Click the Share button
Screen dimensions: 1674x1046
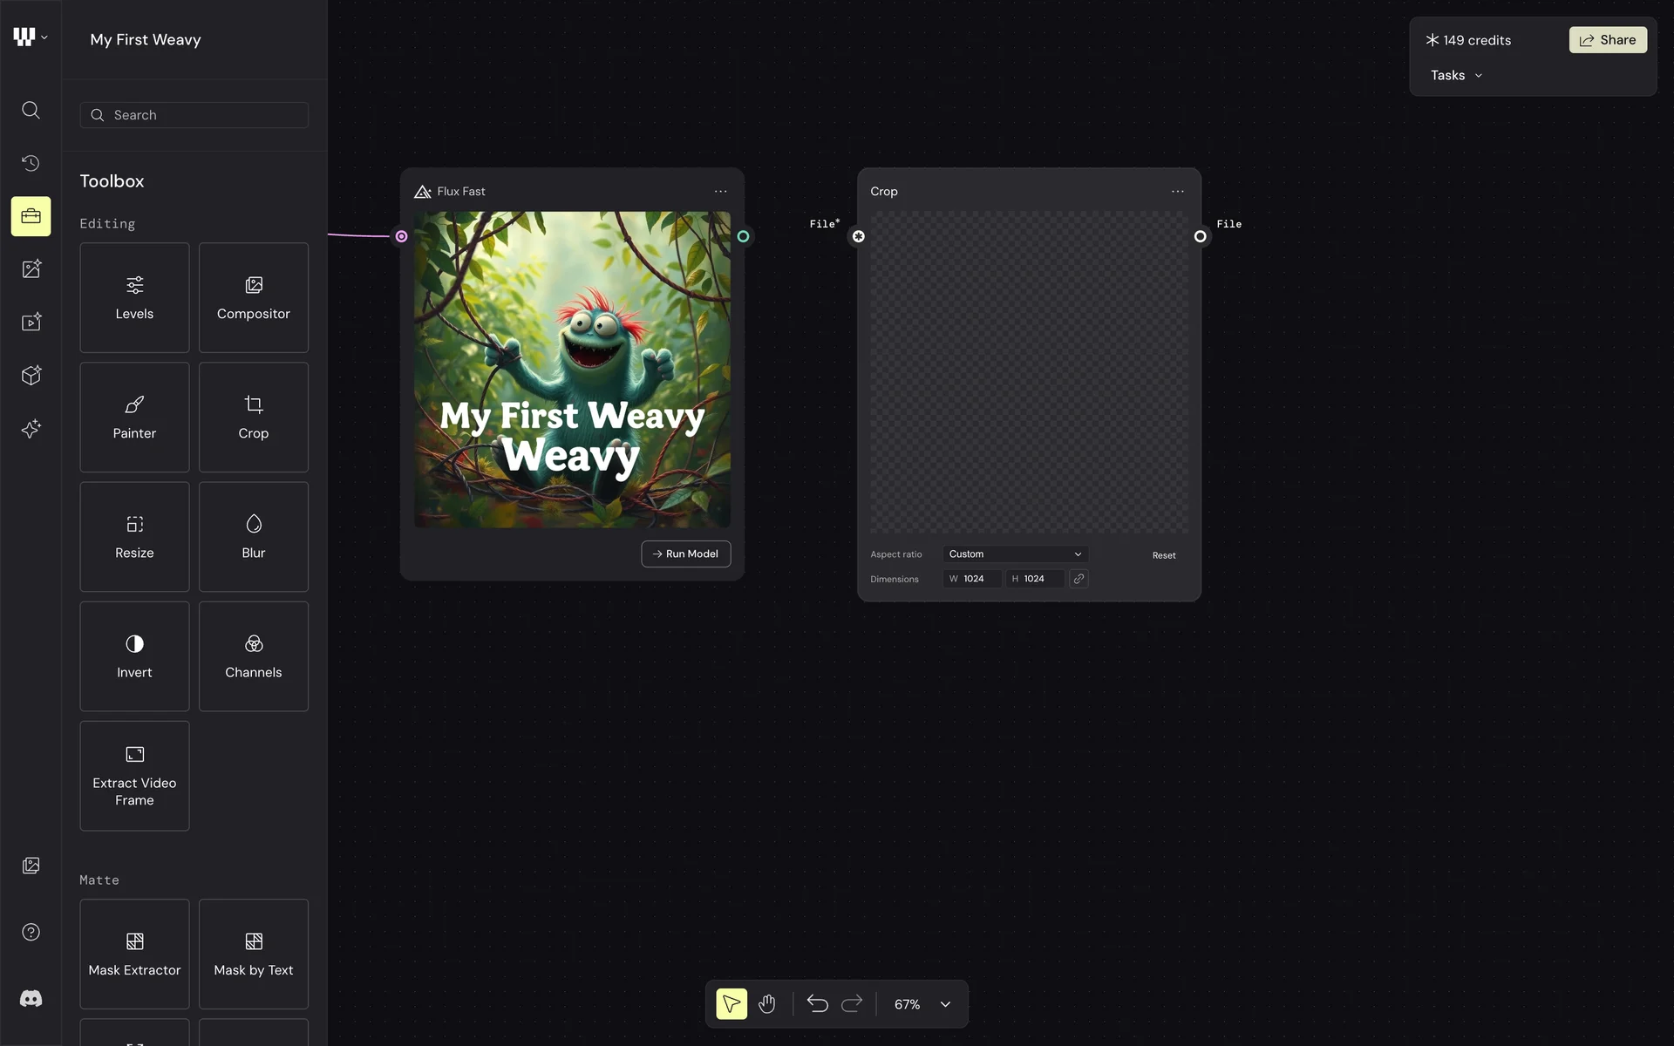click(x=1608, y=40)
